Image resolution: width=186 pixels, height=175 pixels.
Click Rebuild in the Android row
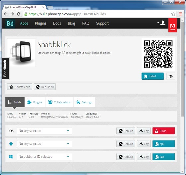[126, 144]
